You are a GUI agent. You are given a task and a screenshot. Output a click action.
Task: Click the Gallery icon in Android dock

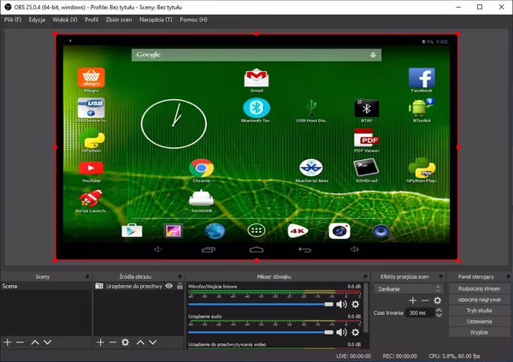[x=173, y=230]
